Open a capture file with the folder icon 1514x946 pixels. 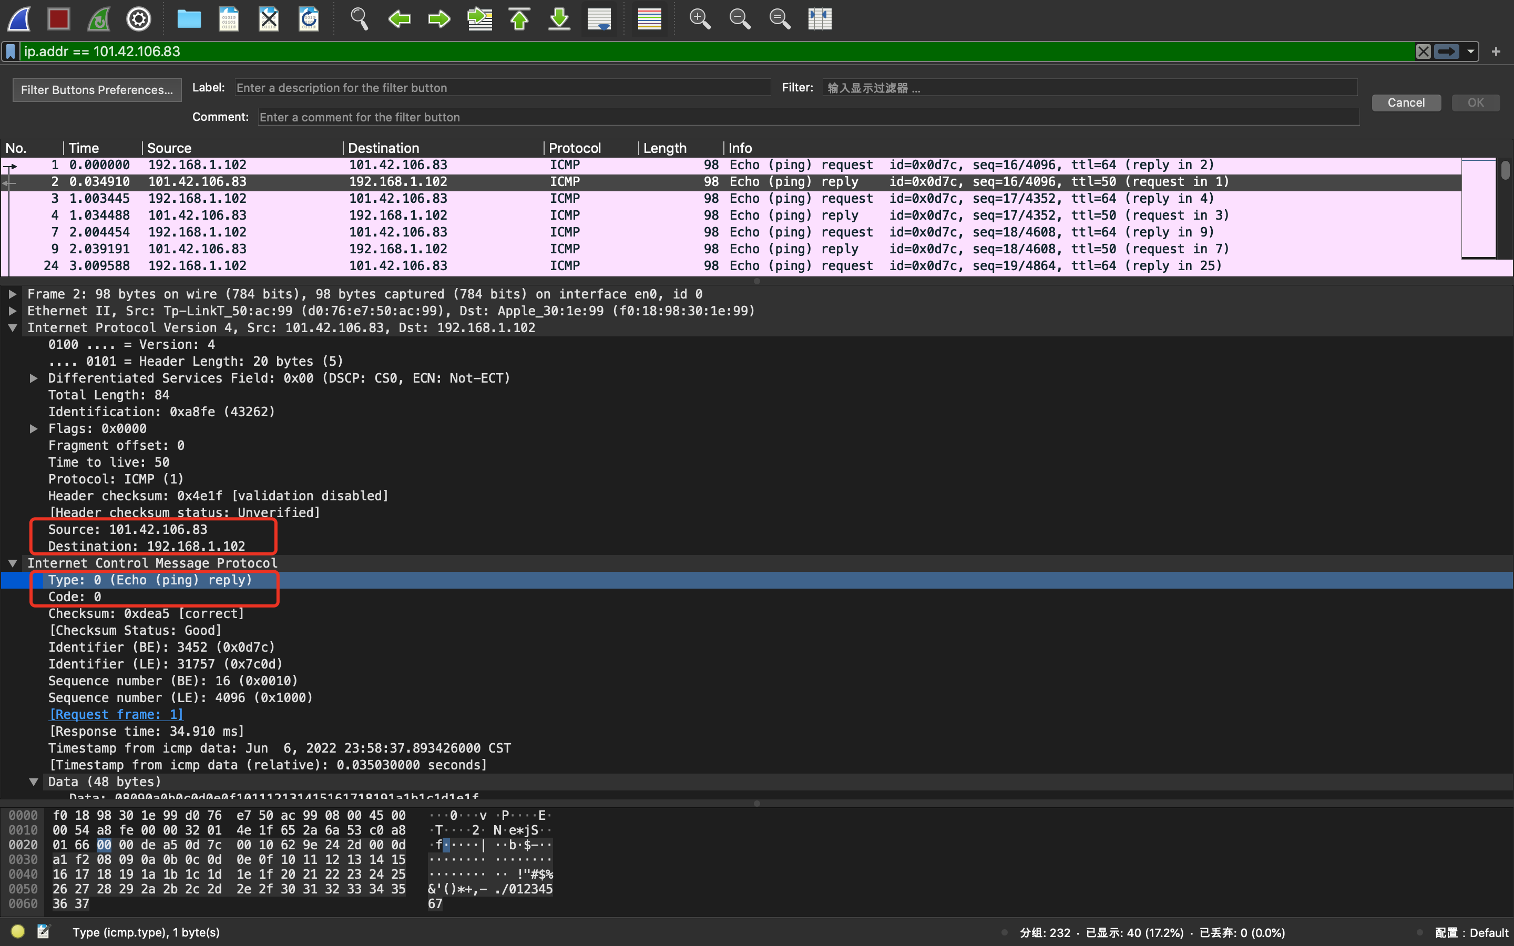[x=189, y=19]
